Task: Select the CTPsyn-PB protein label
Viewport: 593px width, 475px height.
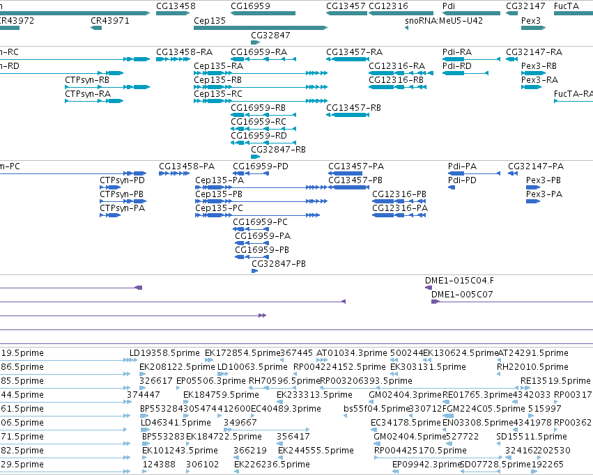Action: pyautogui.click(x=121, y=194)
